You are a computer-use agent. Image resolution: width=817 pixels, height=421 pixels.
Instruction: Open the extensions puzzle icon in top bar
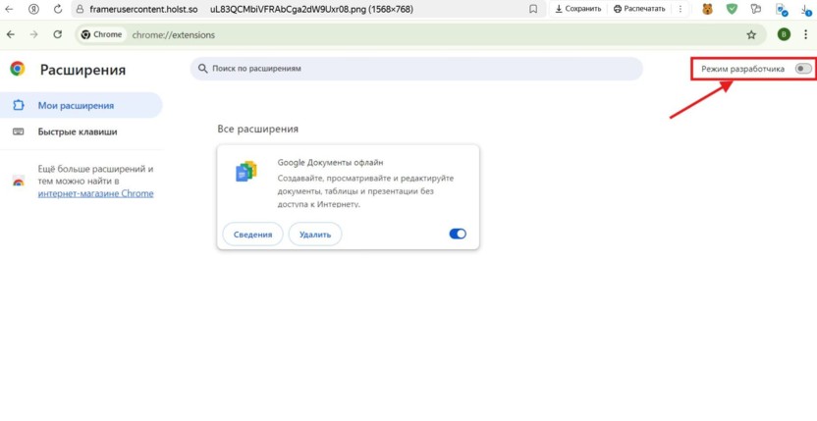(756, 9)
